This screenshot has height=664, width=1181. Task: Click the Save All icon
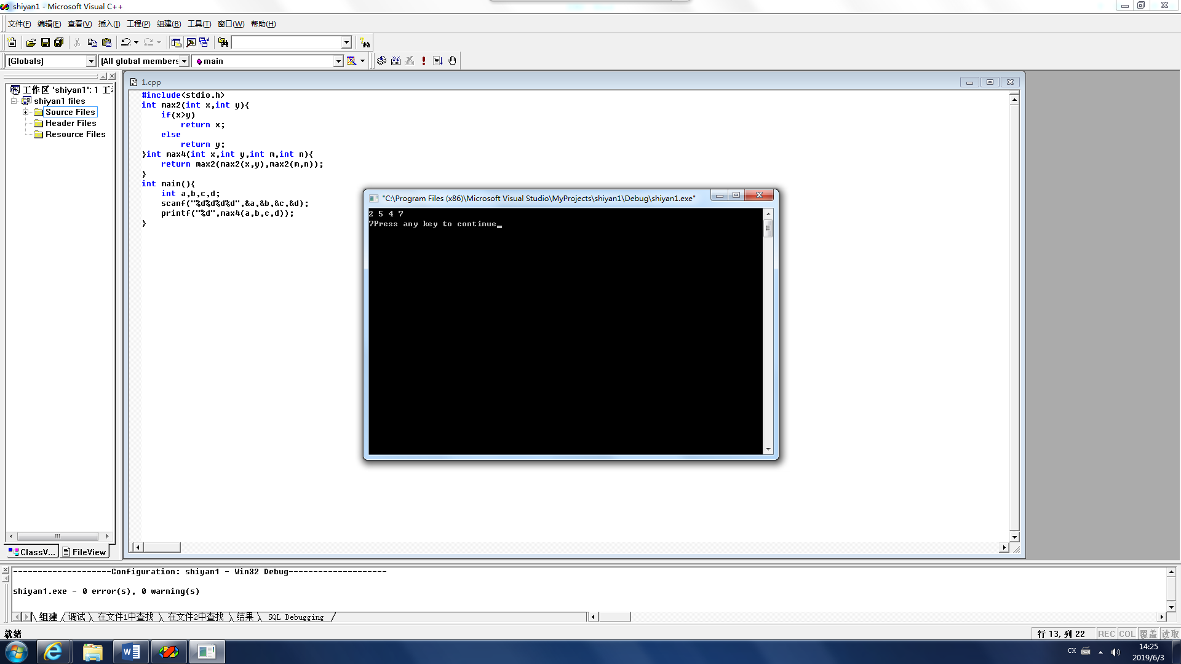59,42
